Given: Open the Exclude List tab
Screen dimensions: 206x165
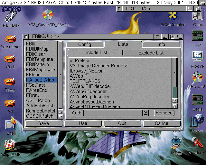Looking at the screenshot, I should 151,53.
